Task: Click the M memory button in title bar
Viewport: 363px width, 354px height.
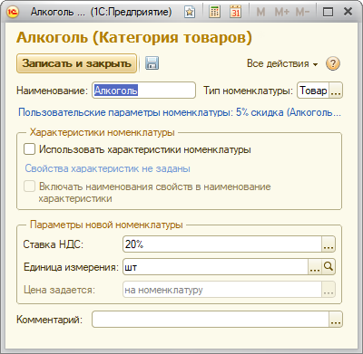Action: (x=260, y=12)
